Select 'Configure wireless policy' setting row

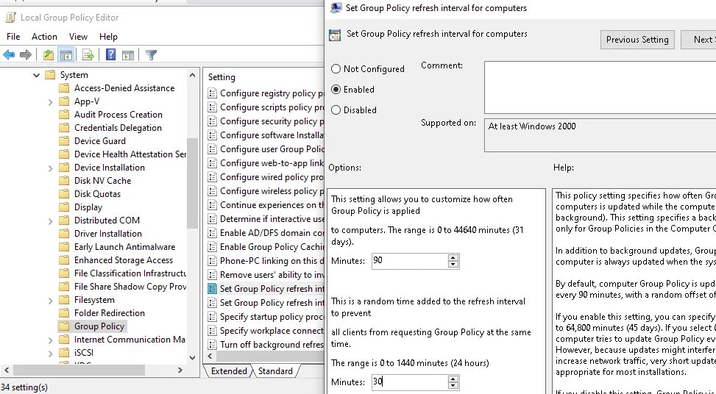coord(266,191)
